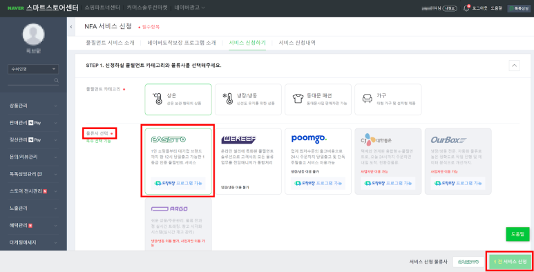Click the green 도움말 floating button
Screen dimensions: 534x272
[517, 234]
